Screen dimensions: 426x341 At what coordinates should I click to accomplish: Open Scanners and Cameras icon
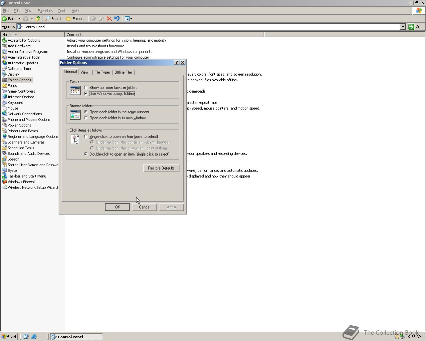click(x=5, y=142)
